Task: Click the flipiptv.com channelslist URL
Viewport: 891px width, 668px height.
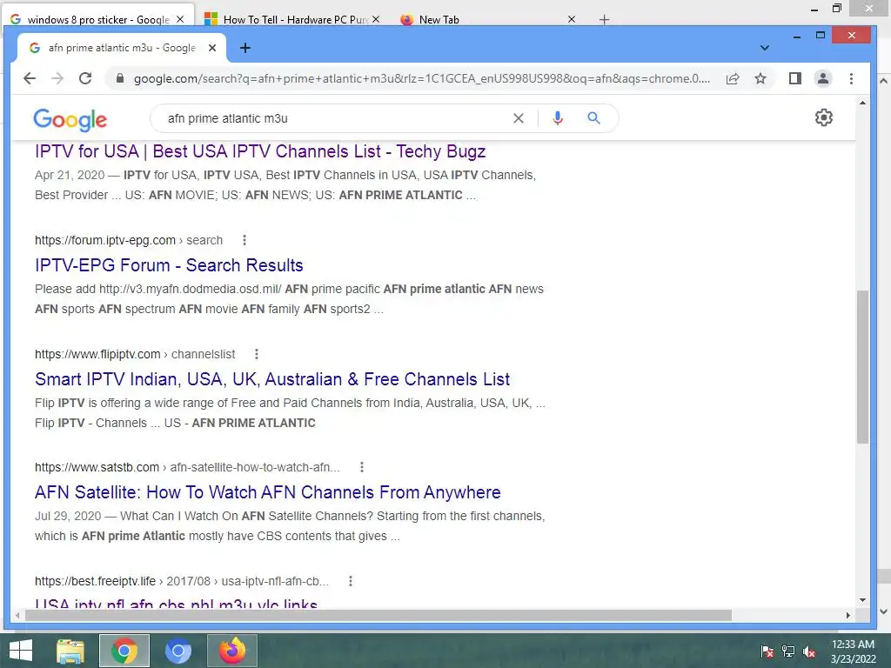Action: (135, 355)
